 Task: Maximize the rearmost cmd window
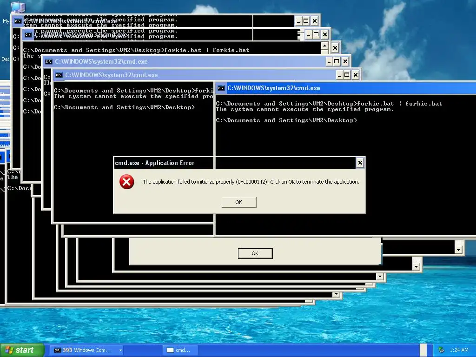(x=306, y=21)
